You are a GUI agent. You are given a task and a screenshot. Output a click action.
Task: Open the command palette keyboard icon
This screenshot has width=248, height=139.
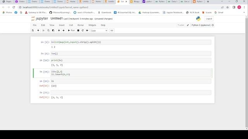112,31
